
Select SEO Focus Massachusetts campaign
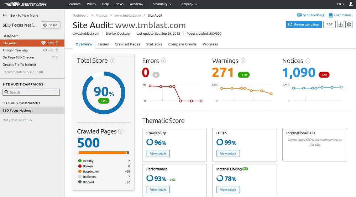tap(21, 103)
